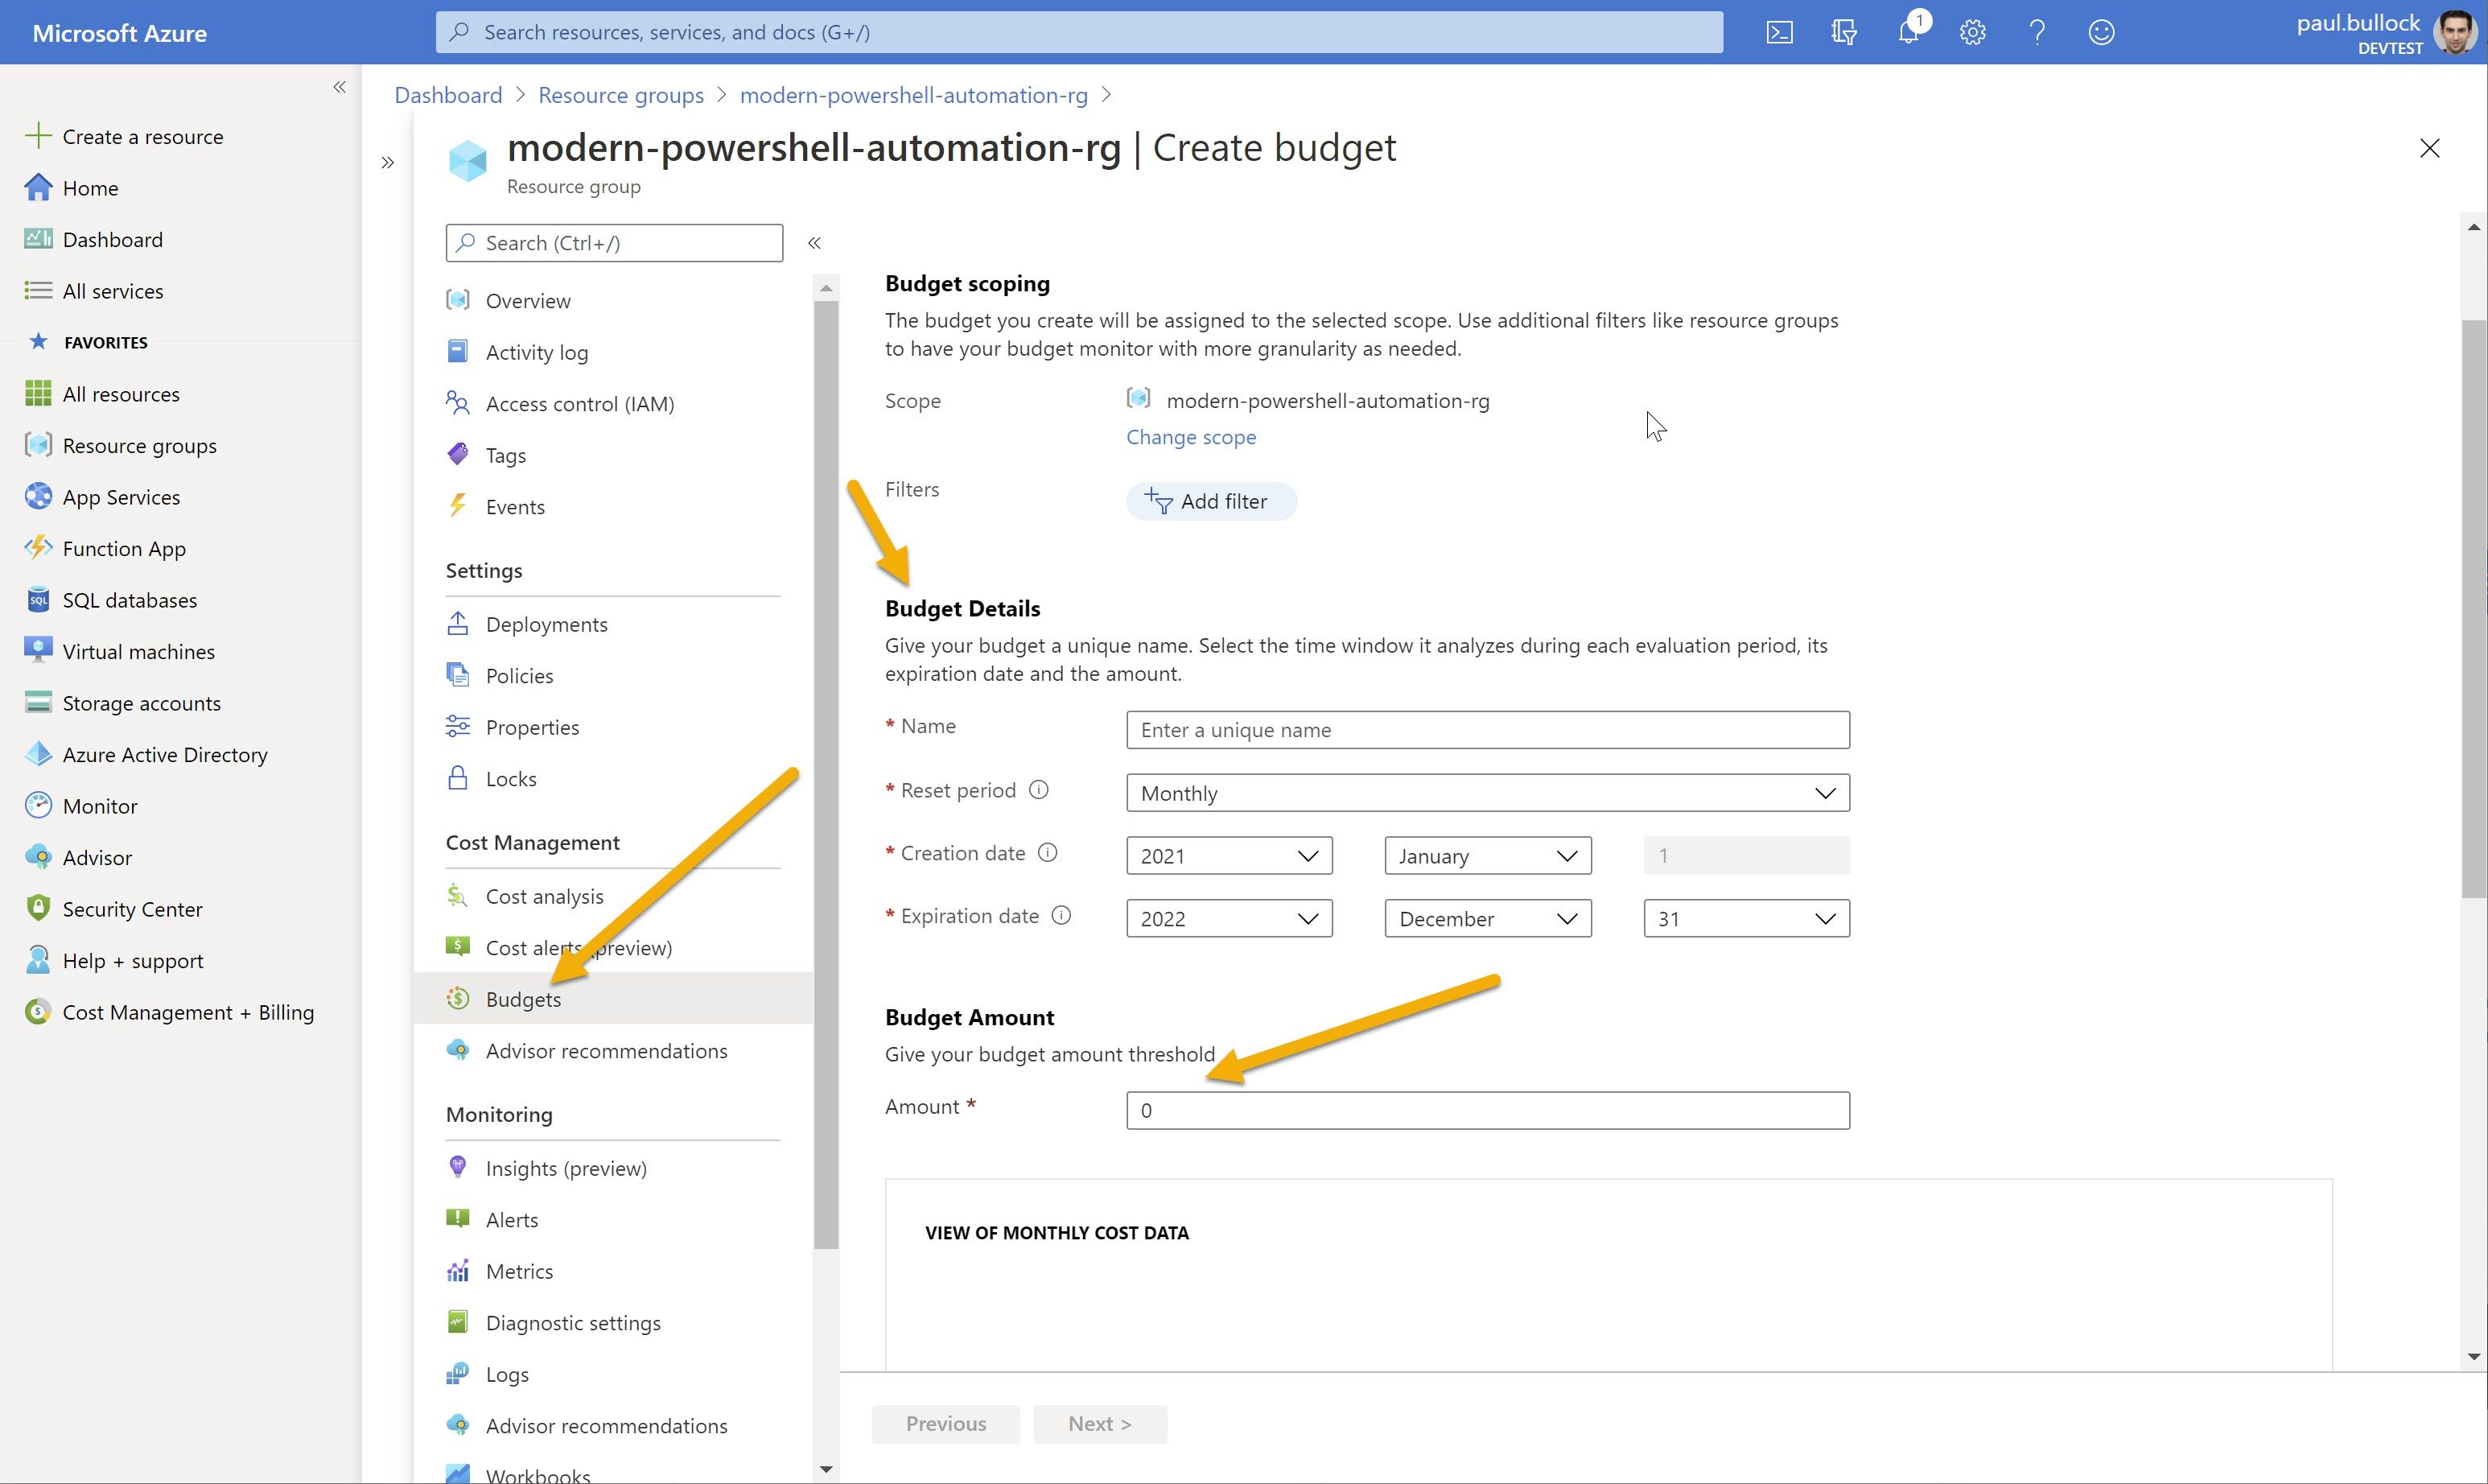
Task: Click into the budget Name field
Action: click(x=1486, y=730)
